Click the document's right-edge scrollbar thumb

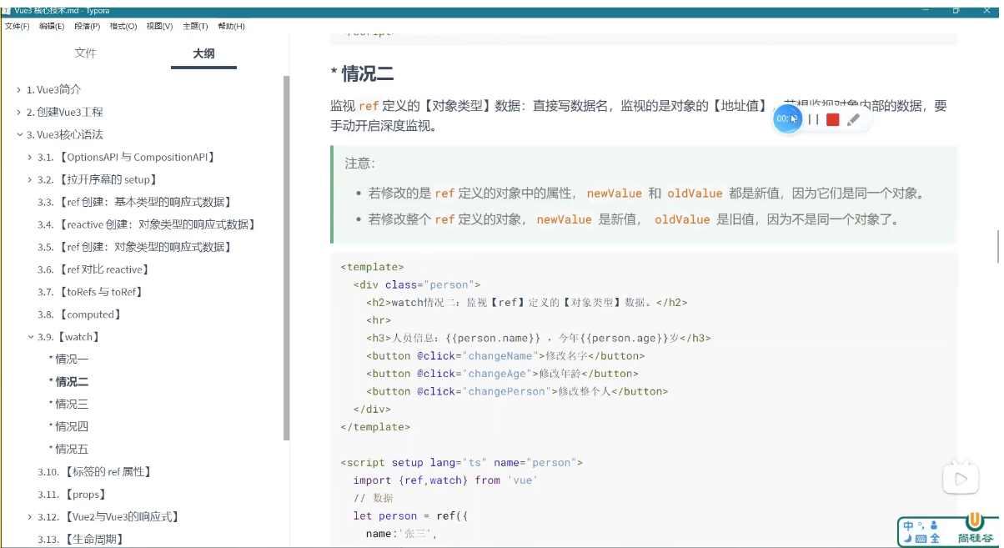pos(998,248)
